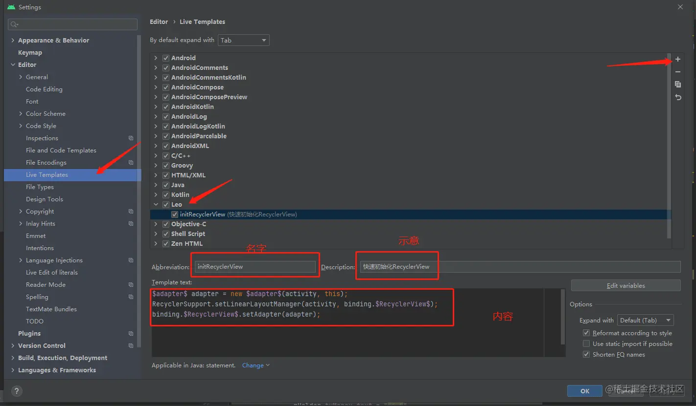Click the OK button
The image size is (696, 406).
coord(585,391)
